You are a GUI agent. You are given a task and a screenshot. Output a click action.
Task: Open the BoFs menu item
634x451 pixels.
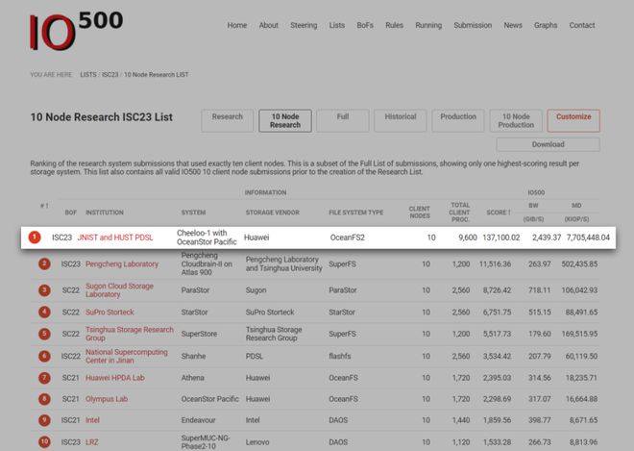[x=365, y=25]
